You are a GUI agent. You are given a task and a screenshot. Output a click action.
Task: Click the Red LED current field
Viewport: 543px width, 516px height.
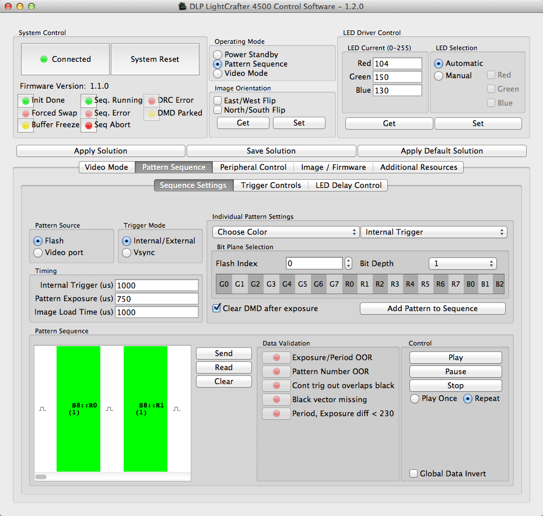(397, 64)
